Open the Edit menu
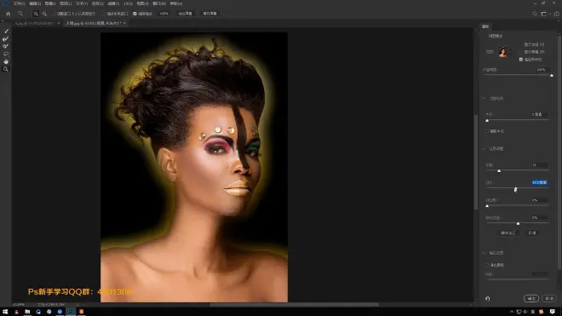The width and height of the screenshot is (562, 316). pyautogui.click(x=35, y=3)
